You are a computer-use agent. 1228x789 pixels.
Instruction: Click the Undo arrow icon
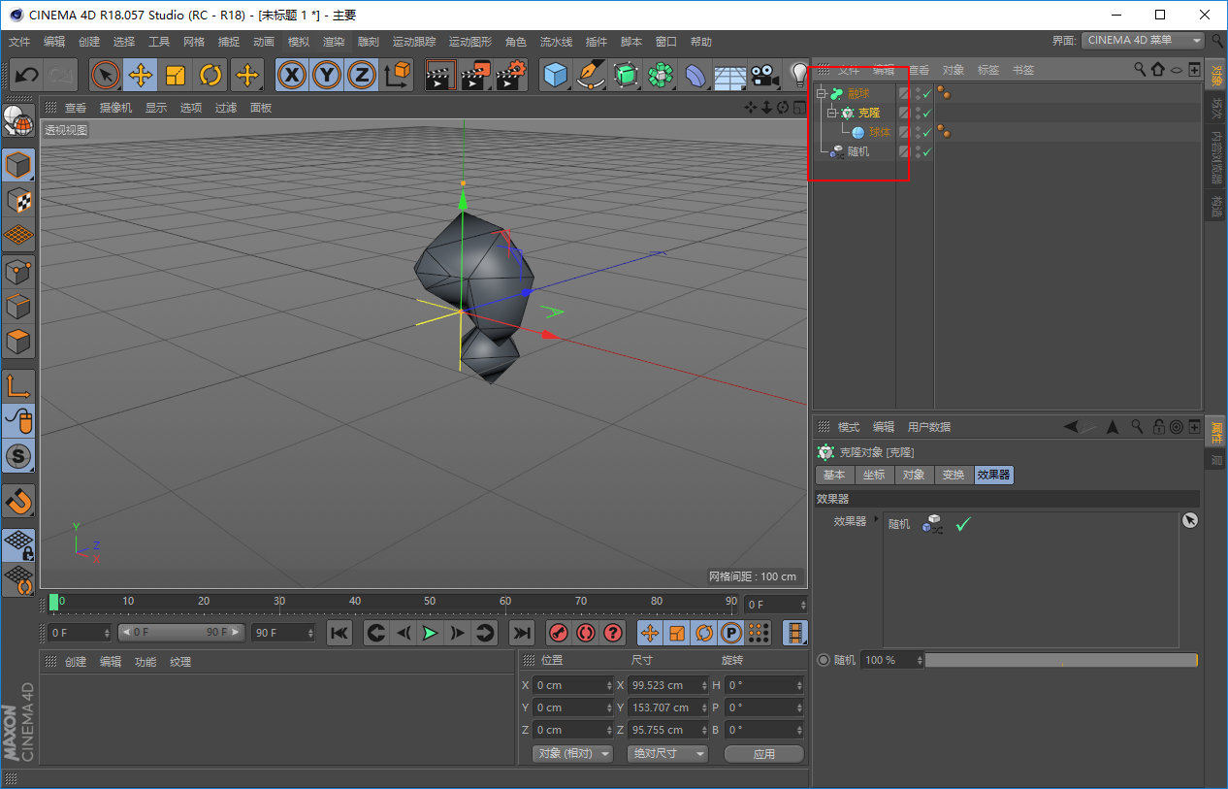tap(28, 75)
